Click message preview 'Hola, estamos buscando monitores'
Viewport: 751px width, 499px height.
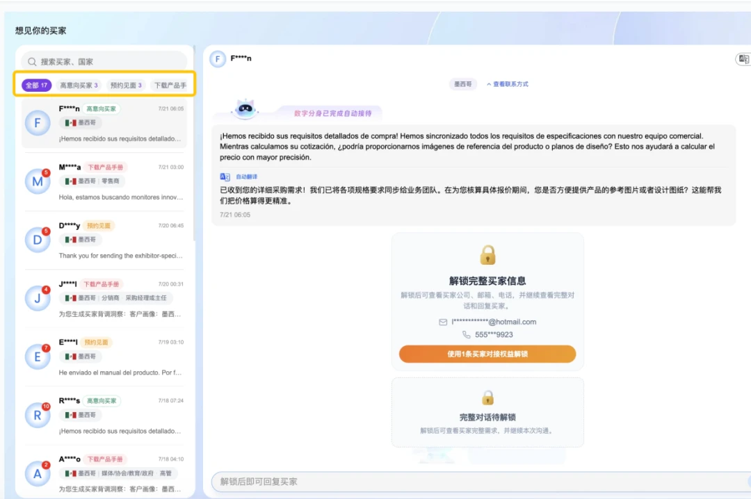coord(121,197)
